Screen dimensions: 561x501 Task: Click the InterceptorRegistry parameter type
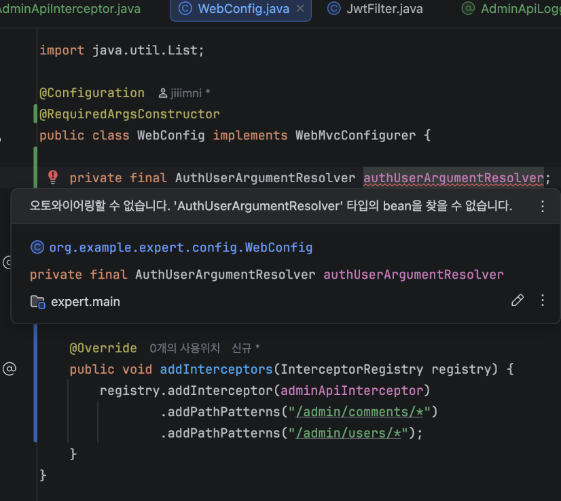coord(352,369)
